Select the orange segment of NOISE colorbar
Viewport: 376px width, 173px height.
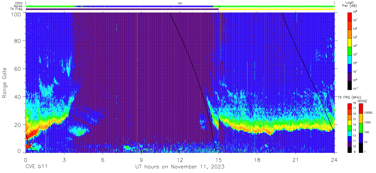[360, 118]
